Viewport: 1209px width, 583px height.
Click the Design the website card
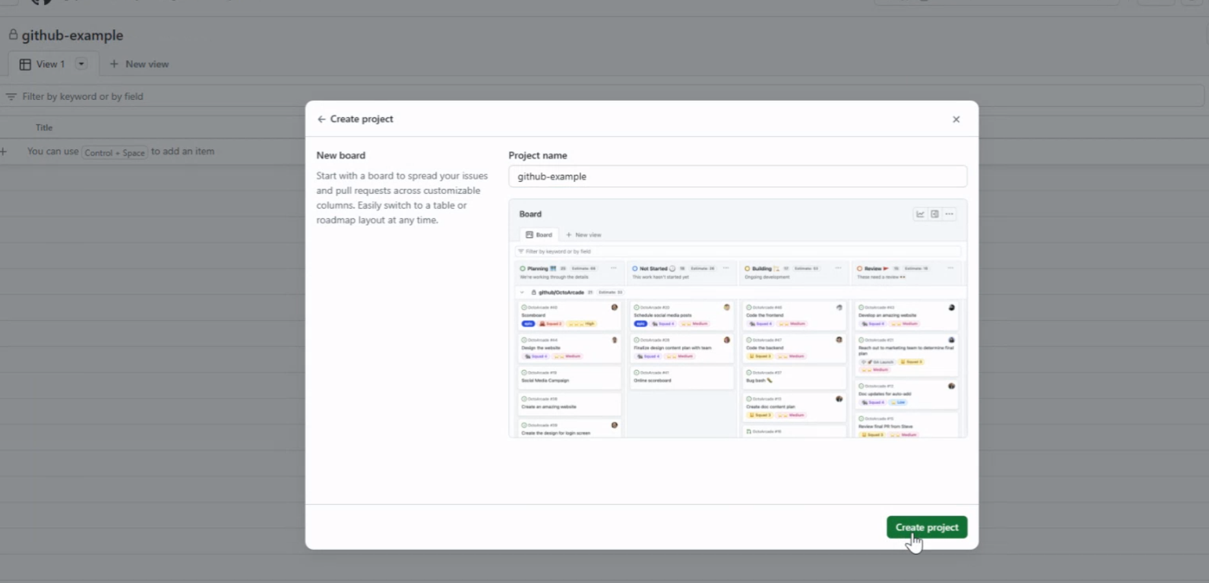point(569,348)
